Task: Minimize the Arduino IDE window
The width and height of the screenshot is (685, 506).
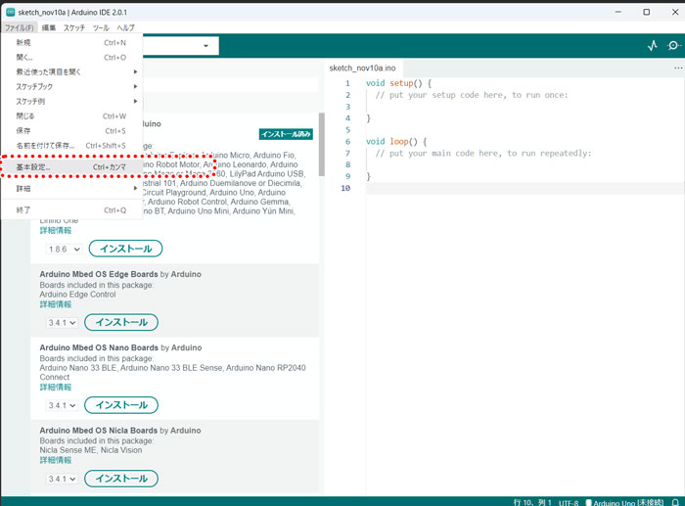Action: (x=618, y=12)
